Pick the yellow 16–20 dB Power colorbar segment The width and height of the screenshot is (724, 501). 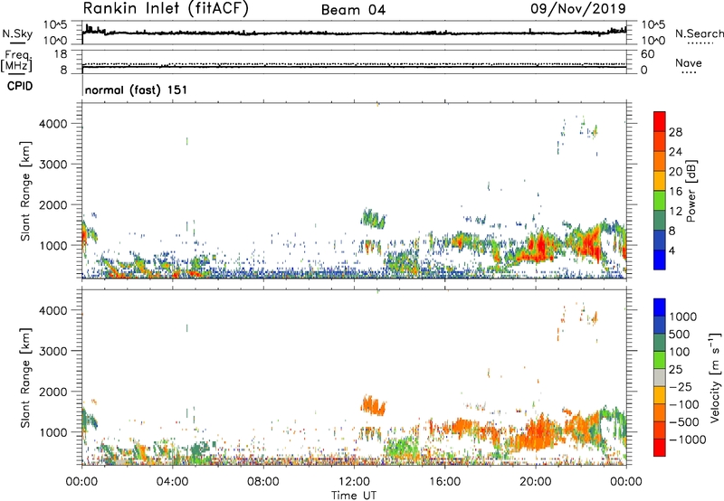point(660,180)
